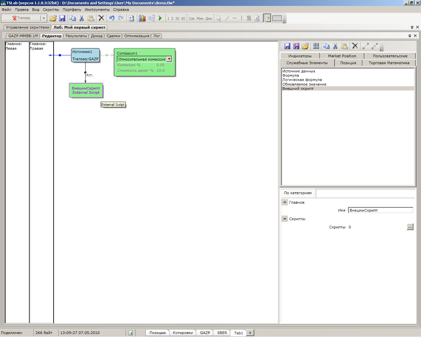Click the four-squares grid icon in editor toolbar
This screenshot has width=421, height=337.
pos(316,46)
